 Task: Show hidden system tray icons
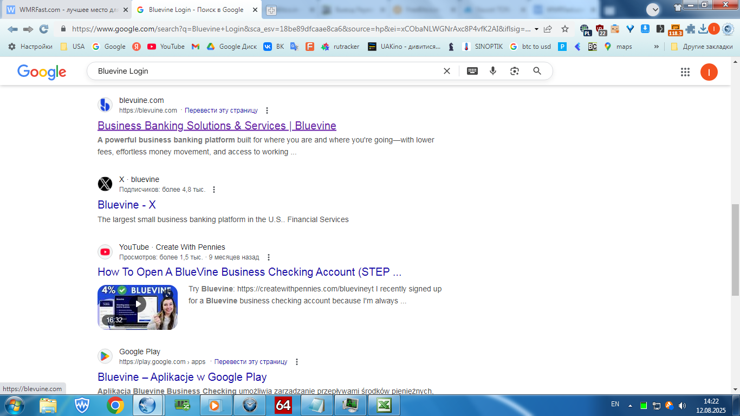(629, 405)
